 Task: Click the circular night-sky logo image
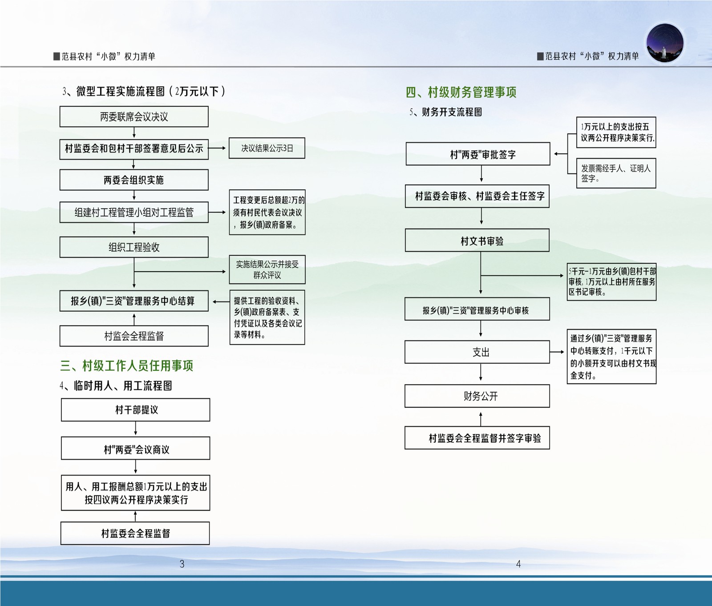click(665, 43)
